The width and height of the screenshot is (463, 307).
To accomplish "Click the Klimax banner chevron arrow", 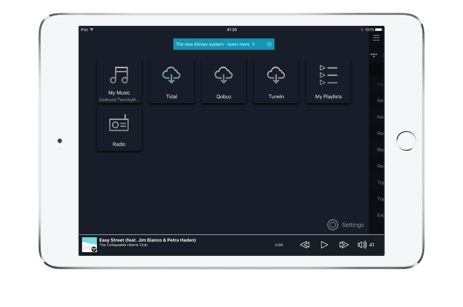I will click(x=253, y=44).
